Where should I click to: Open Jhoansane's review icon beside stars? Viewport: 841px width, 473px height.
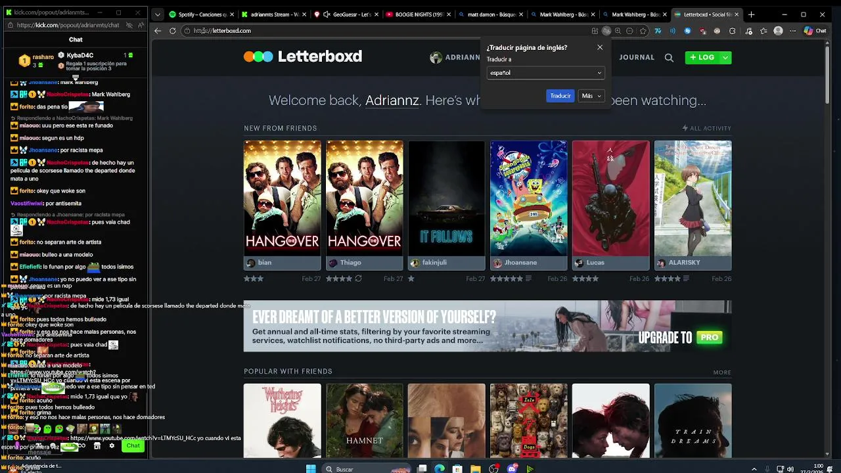528,279
